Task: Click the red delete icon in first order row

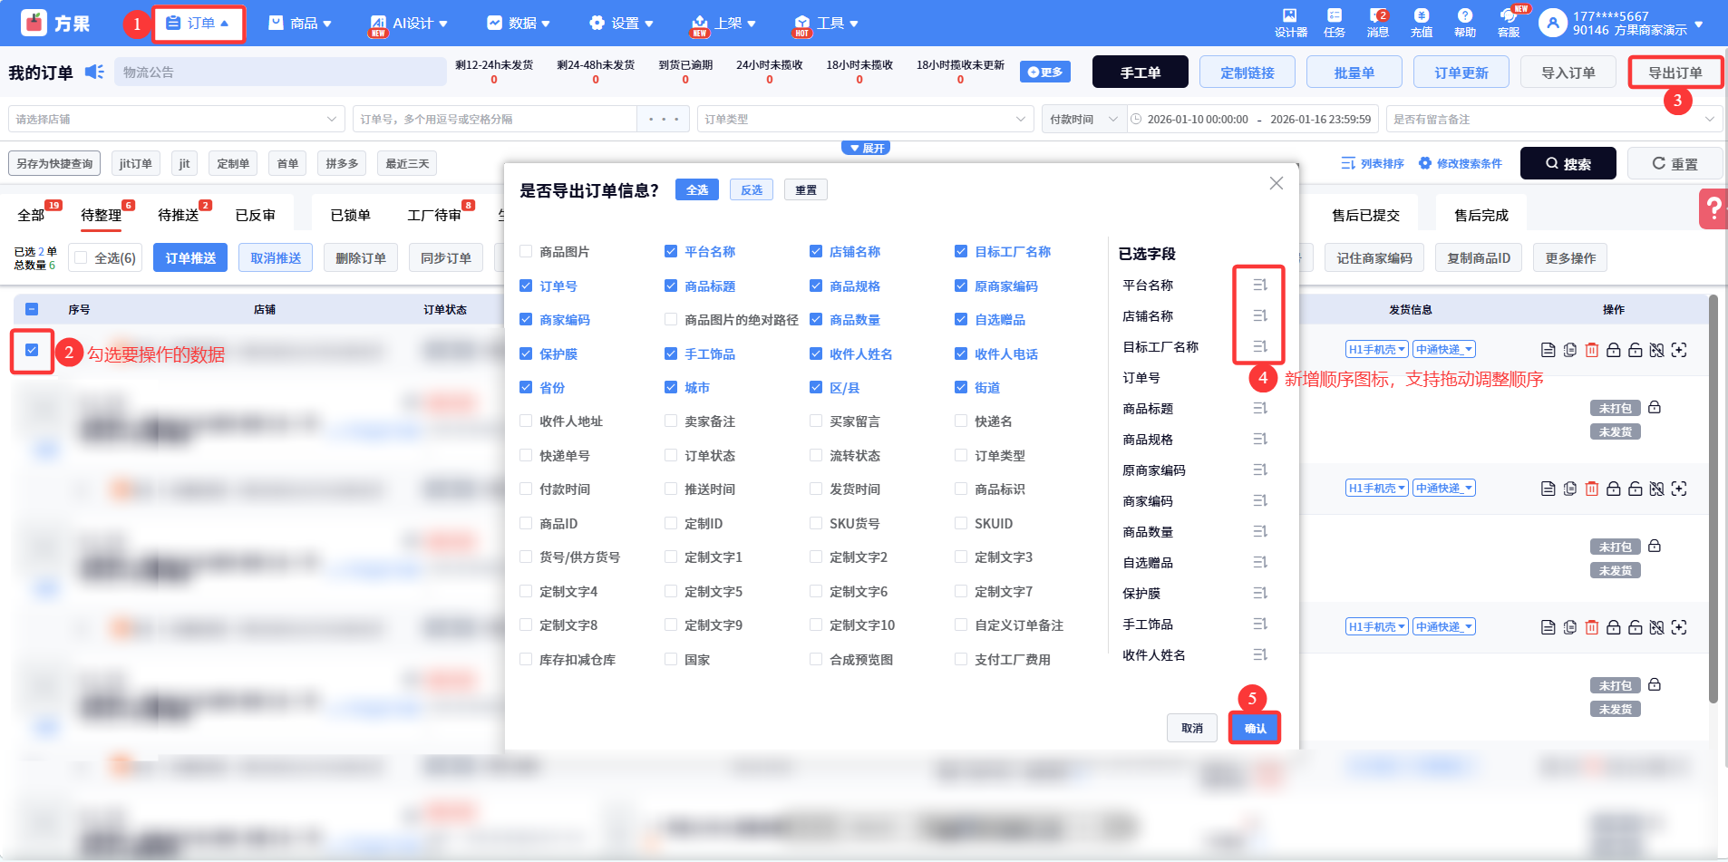Action: [1591, 350]
